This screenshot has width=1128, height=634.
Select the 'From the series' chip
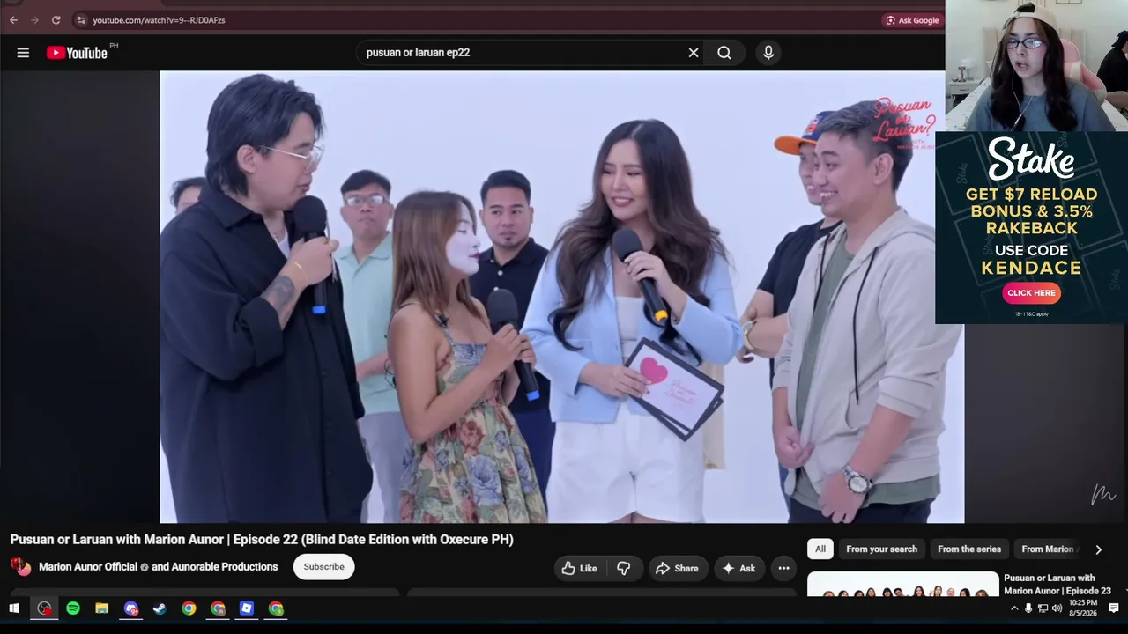tap(969, 549)
